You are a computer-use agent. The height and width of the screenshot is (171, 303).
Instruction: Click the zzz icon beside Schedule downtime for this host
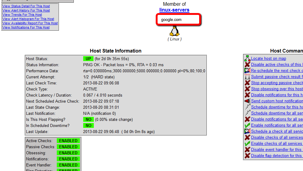point(247,107)
